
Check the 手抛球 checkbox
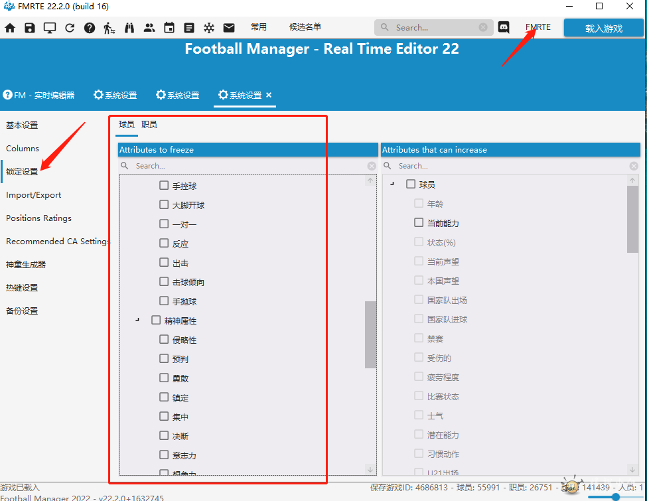pyautogui.click(x=164, y=301)
